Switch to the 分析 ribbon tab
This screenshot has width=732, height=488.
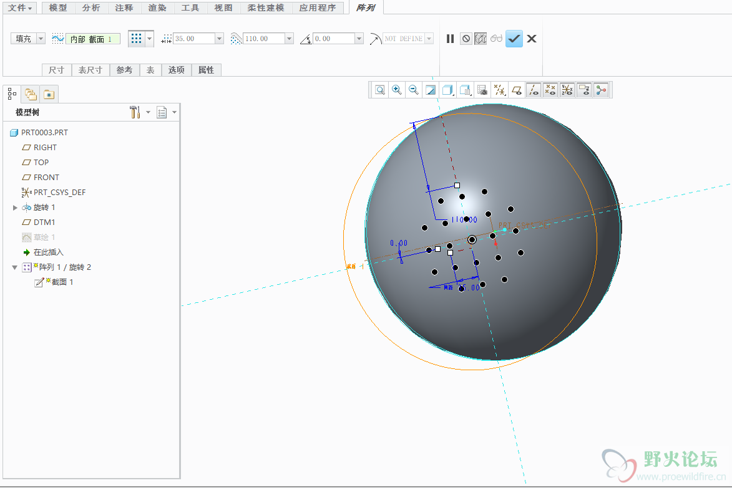click(91, 8)
